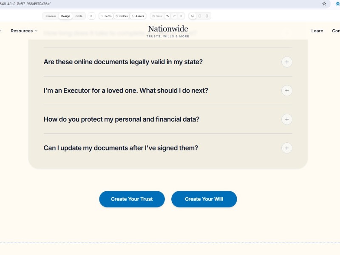Image resolution: width=340 pixels, height=255 pixels.
Task: Click the Redo arrow icon
Action: (173, 16)
